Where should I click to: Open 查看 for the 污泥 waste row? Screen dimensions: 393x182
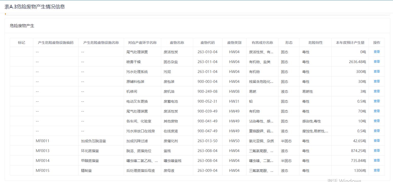377,71
